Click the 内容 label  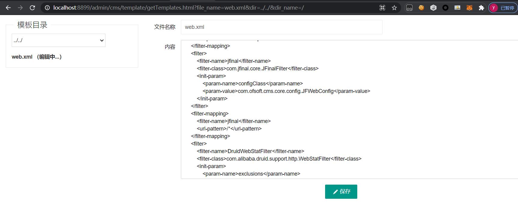170,47
